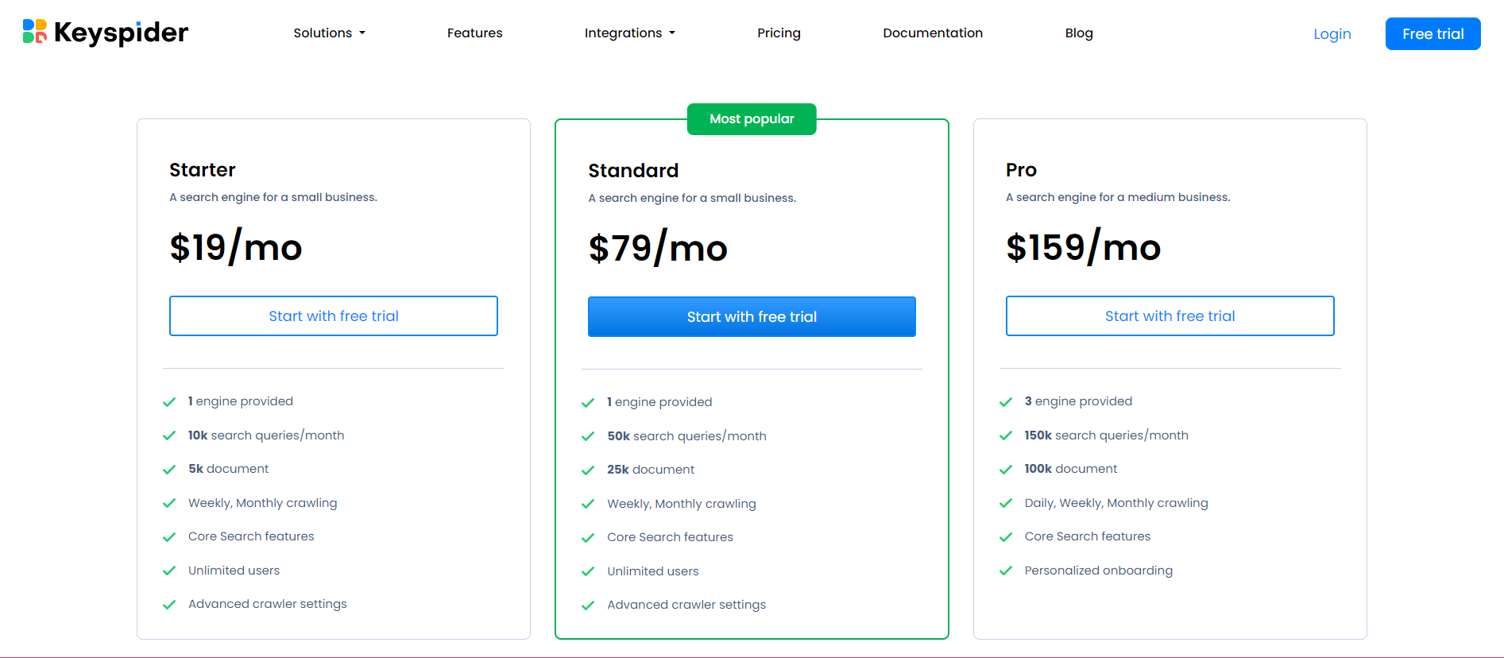Viewport: 1504px width, 658px height.
Task: Click checkmark next to Starter's Unlimited users
Action: click(x=169, y=571)
